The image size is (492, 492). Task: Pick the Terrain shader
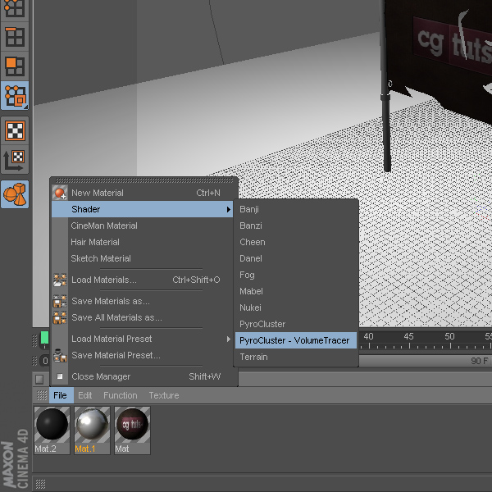click(296, 357)
